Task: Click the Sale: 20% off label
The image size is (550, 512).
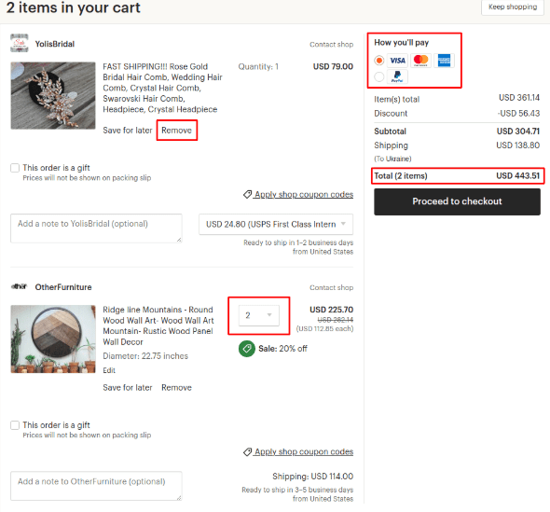Action: (x=282, y=349)
